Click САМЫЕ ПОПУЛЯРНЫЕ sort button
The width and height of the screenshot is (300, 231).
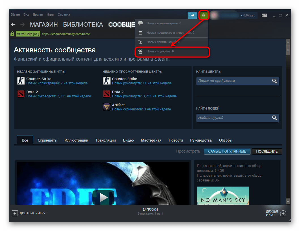(227, 151)
